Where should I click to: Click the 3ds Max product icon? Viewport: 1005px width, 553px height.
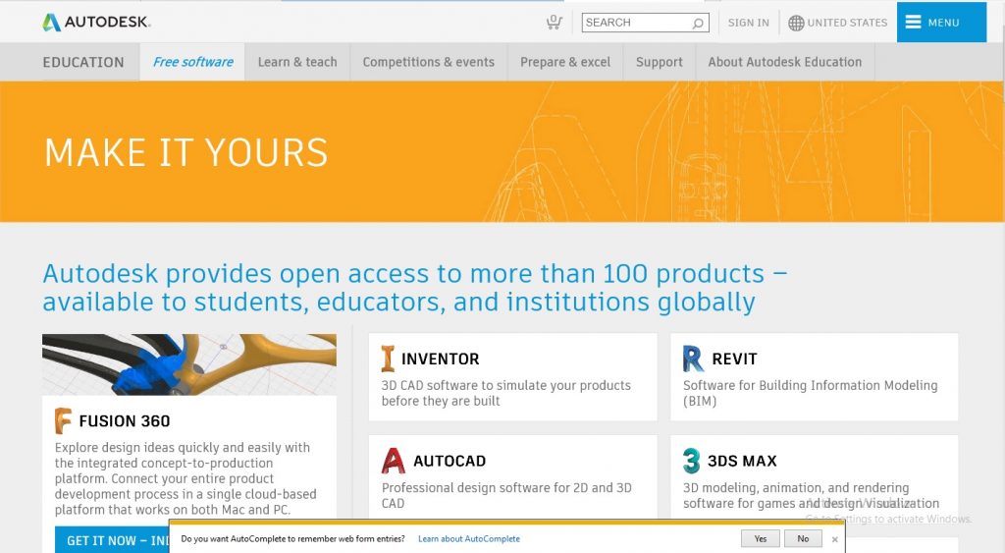(x=692, y=461)
